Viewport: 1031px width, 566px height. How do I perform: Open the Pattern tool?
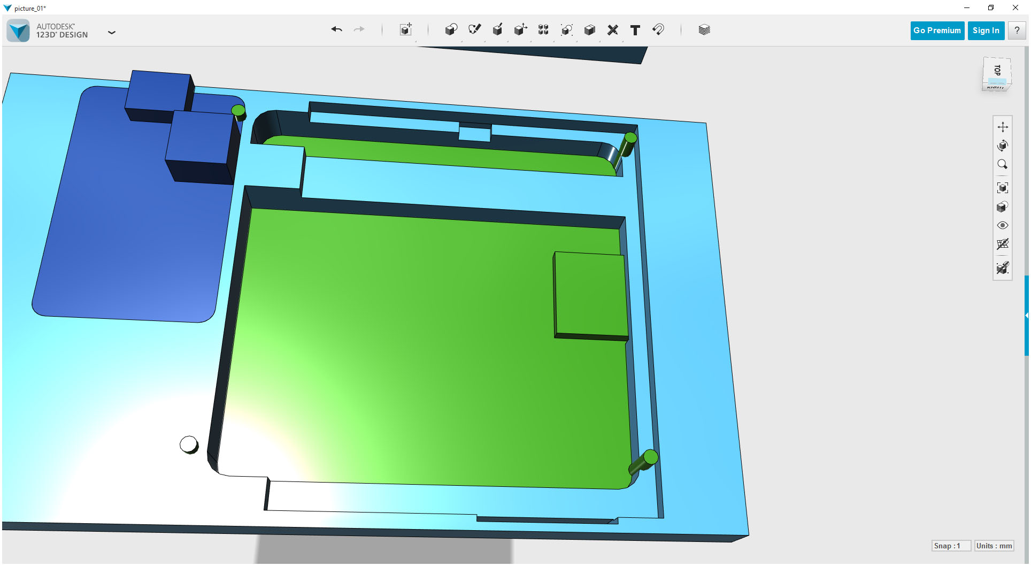click(x=543, y=30)
